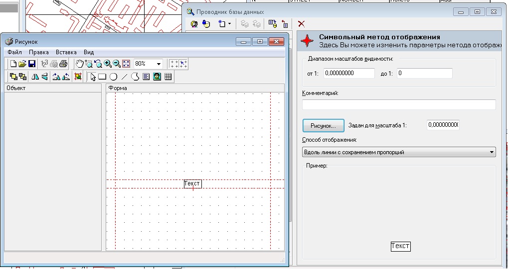Select the Rectangle drawing tool
Screen dimensions: 509x270
pos(102,77)
